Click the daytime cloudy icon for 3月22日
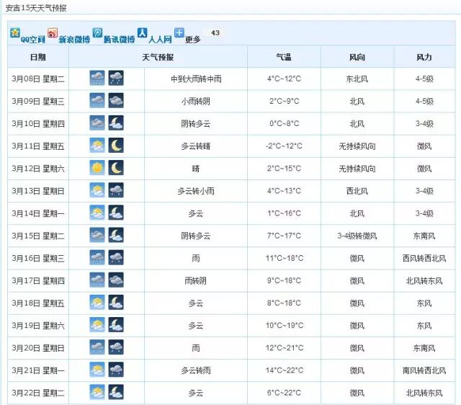Viewport: 461px width, 405px height. (x=97, y=392)
